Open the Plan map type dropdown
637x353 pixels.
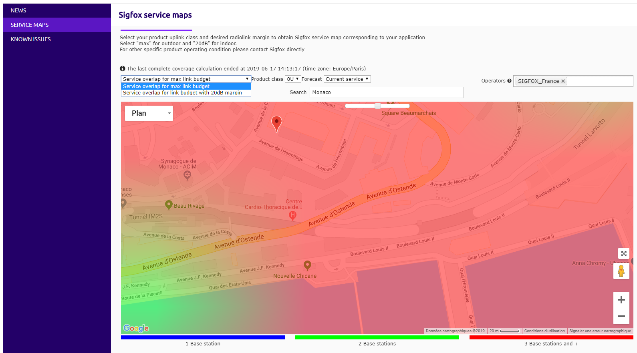click(x=149, y=113)
